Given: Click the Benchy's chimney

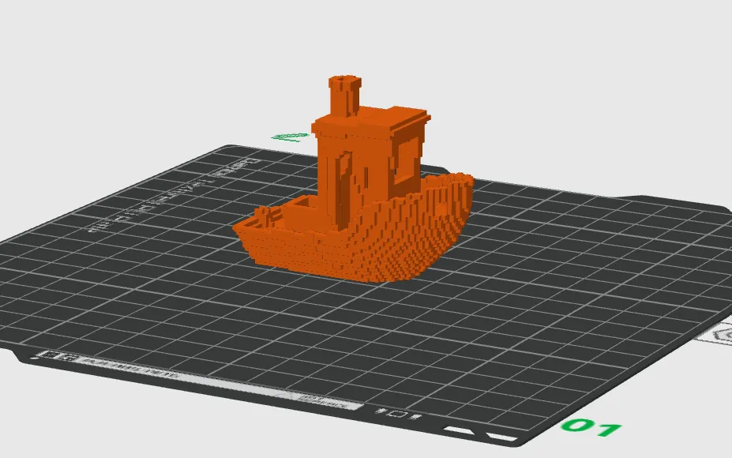Looking at the screenshot, I should (341, 91).
